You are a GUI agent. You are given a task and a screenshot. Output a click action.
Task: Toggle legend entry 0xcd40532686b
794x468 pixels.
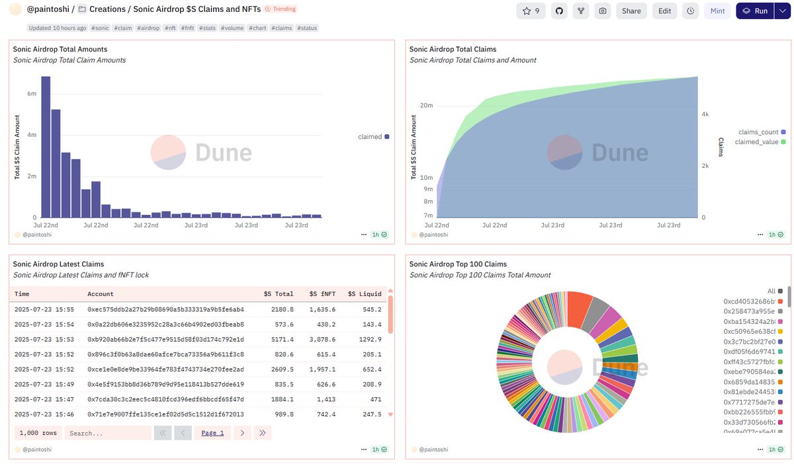click(754, 301)
